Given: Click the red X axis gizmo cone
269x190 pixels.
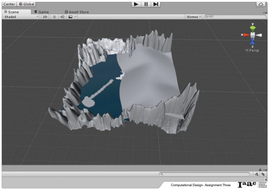Looking at the screenshot, I should click(246, 35).
